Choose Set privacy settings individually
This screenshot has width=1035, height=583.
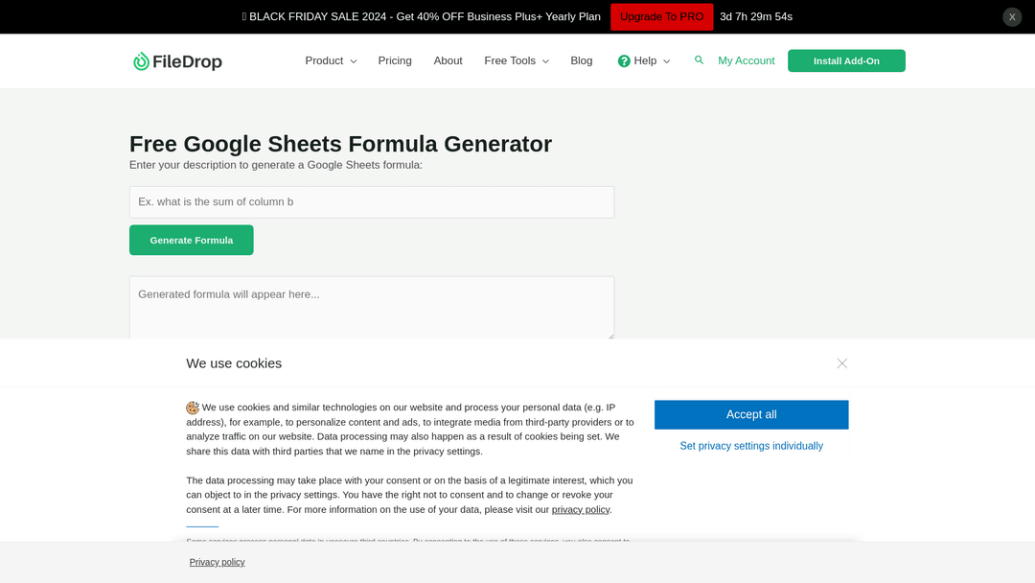[751, 446]
